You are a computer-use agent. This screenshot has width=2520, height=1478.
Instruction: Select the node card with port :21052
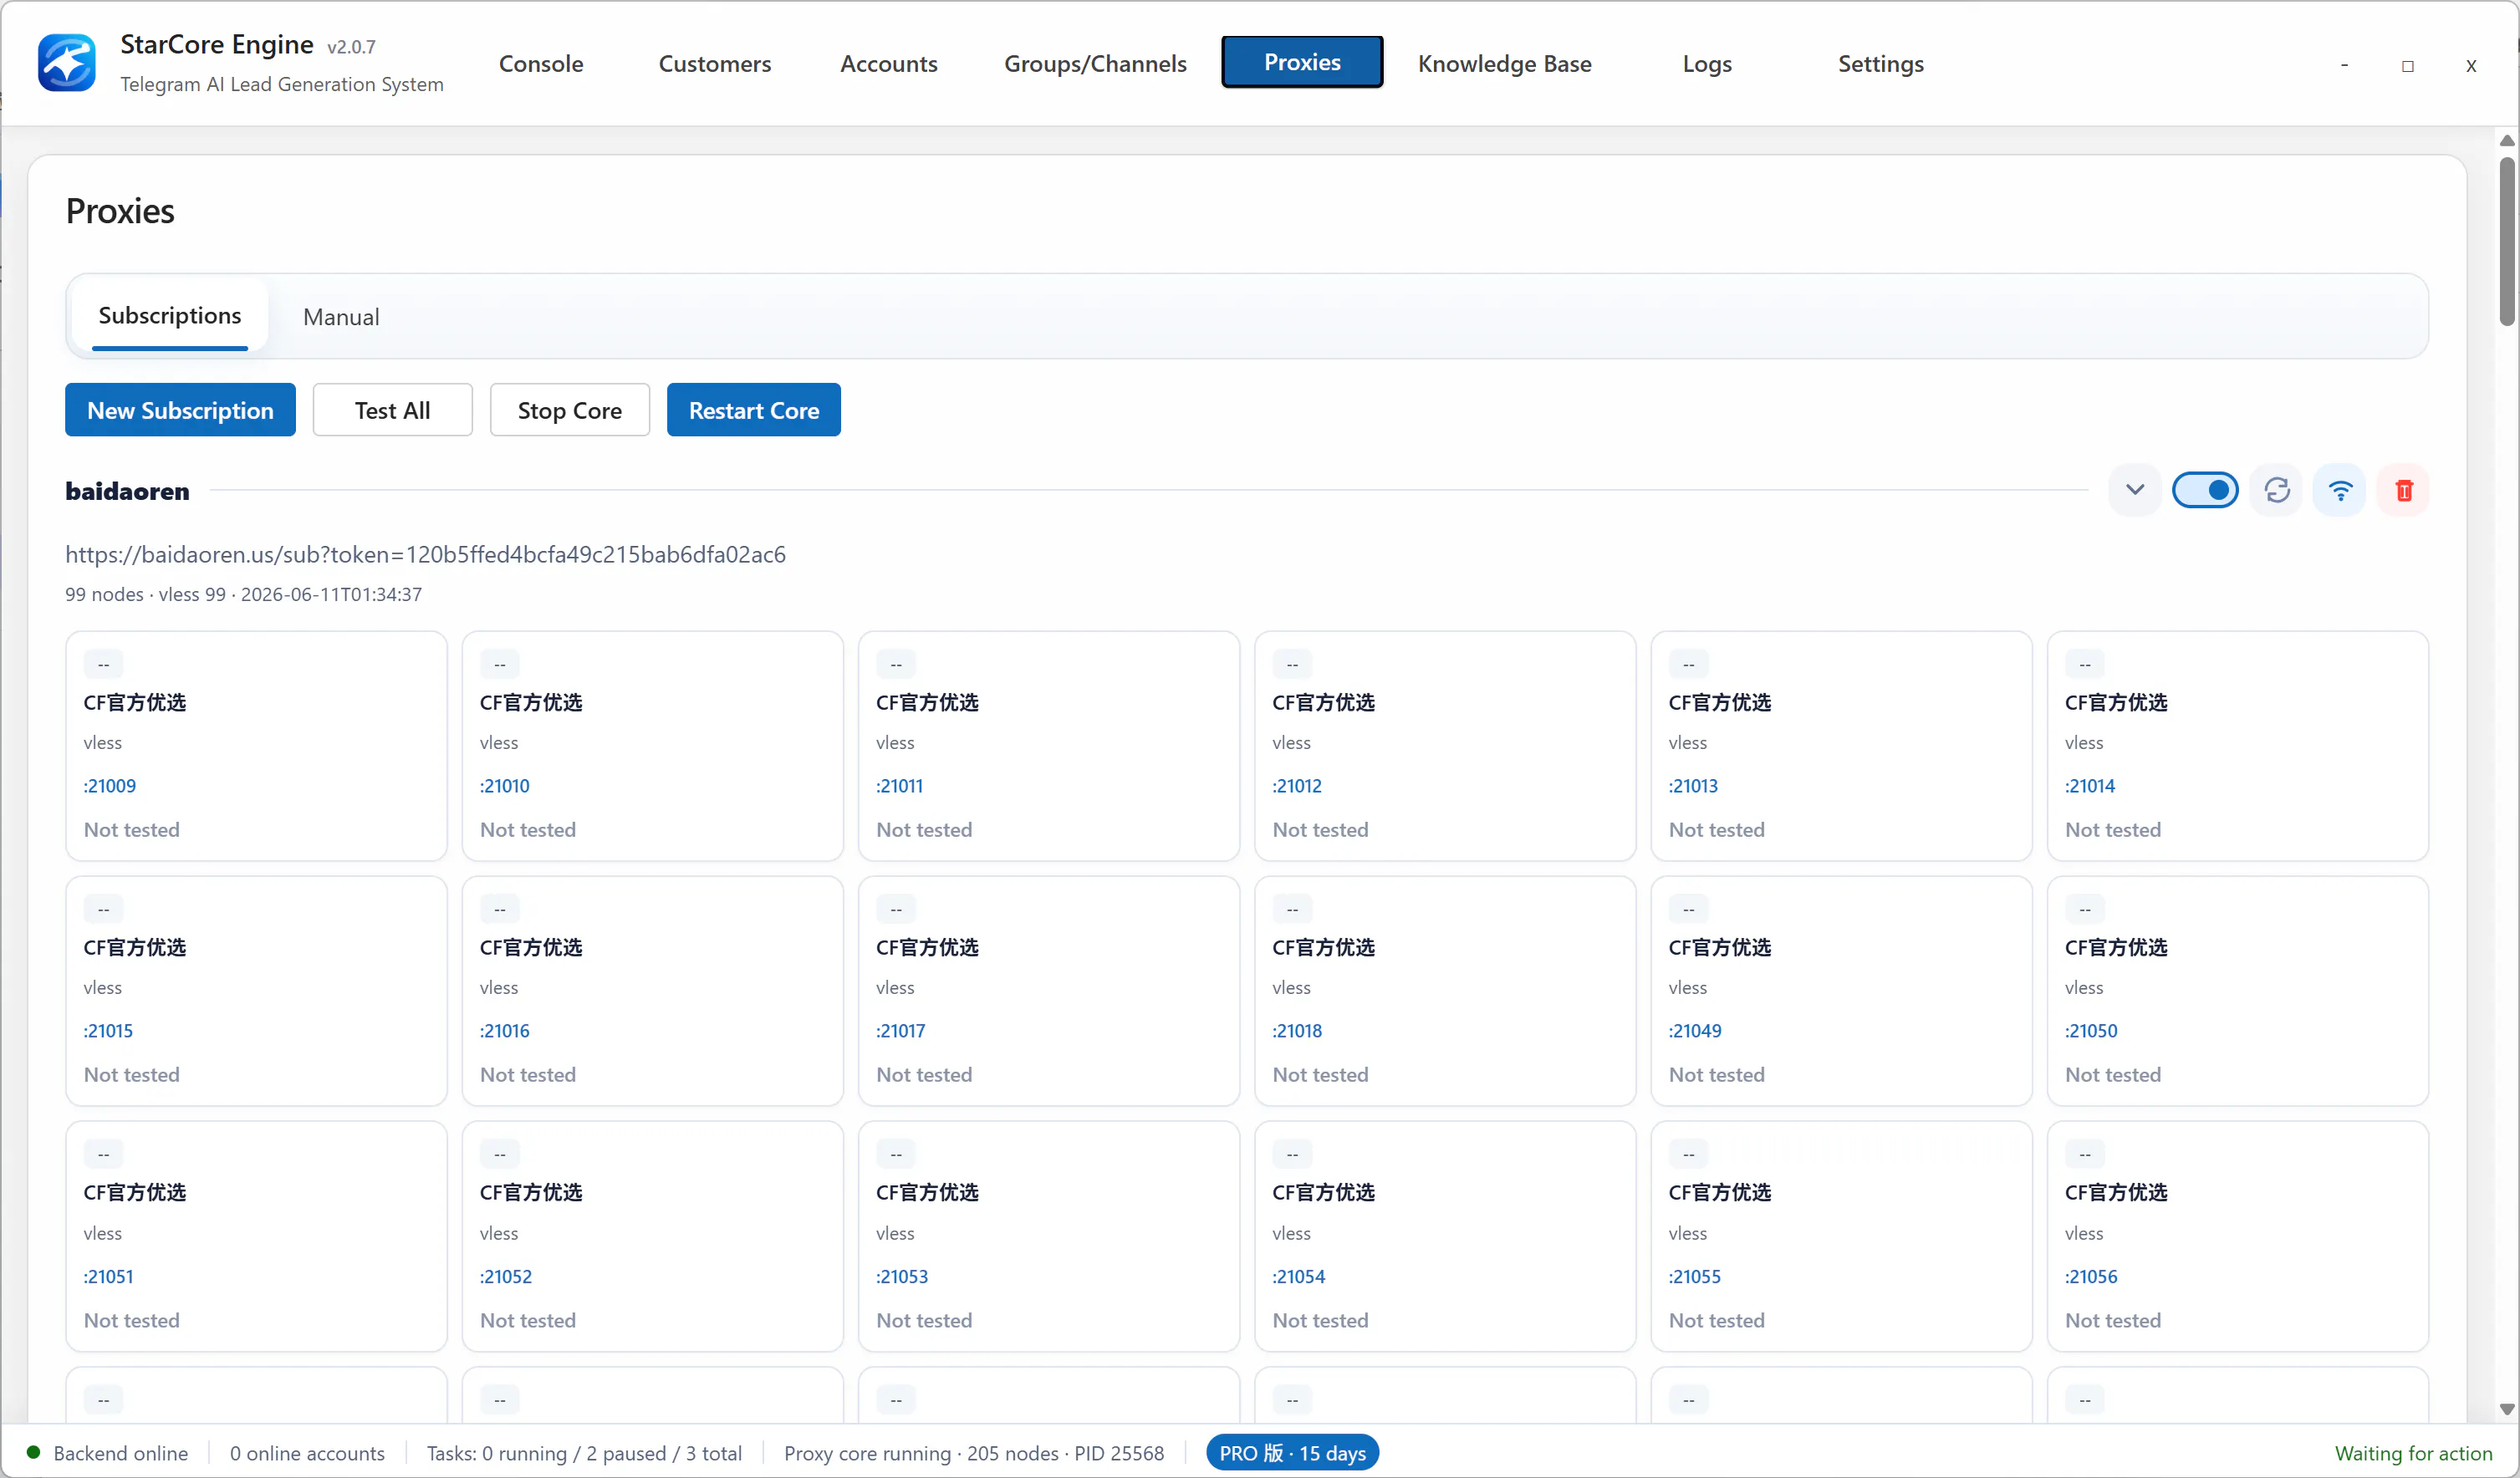point(653,1236)
